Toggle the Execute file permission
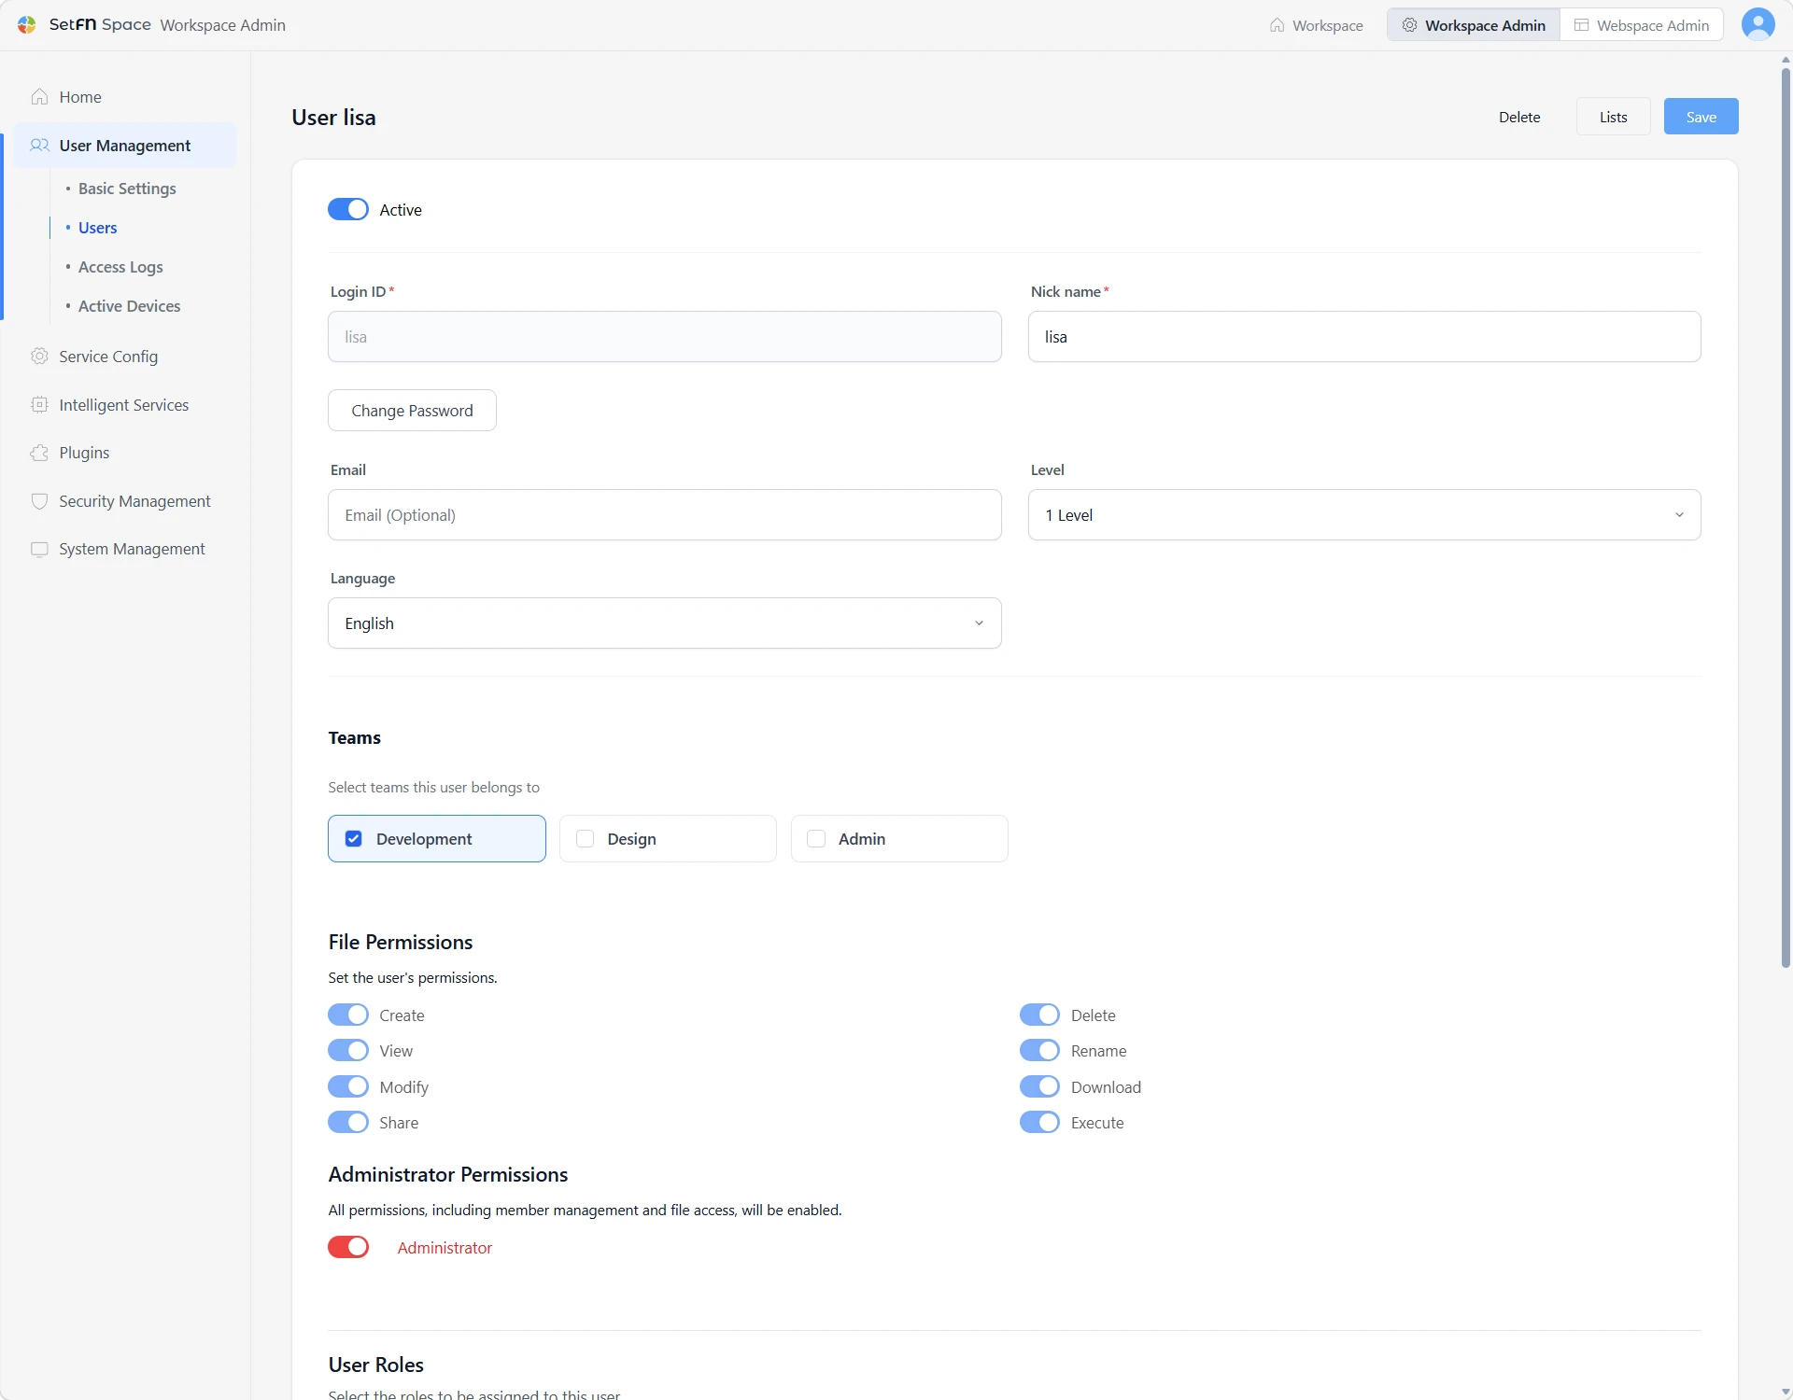 coord(1039,1122)
